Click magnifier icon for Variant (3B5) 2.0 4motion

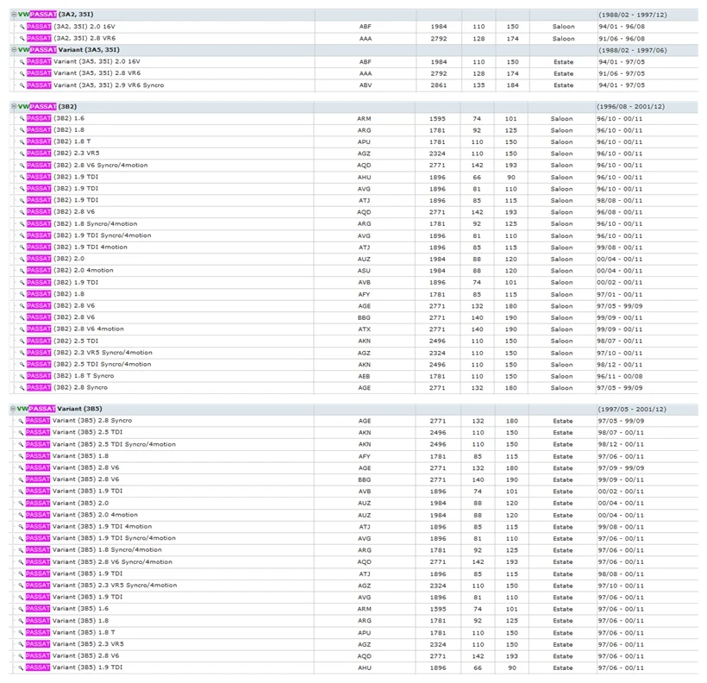(21, 515)
